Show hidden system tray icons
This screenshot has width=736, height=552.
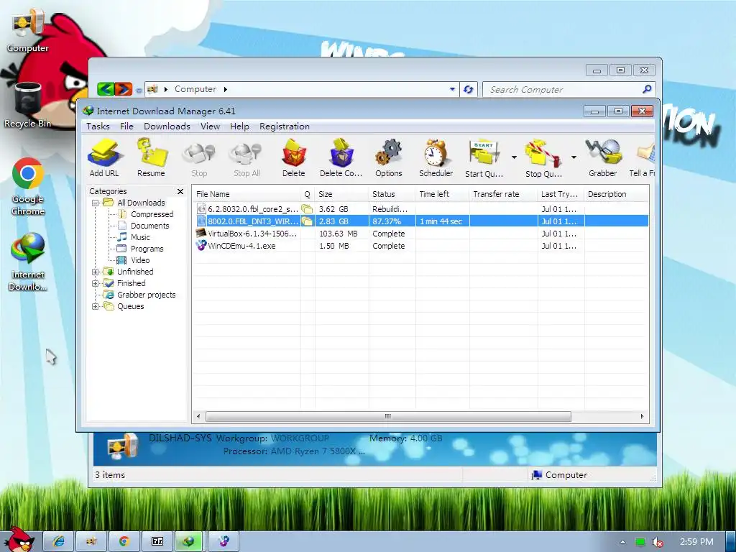pyautogui.click(x=622, y=542)
